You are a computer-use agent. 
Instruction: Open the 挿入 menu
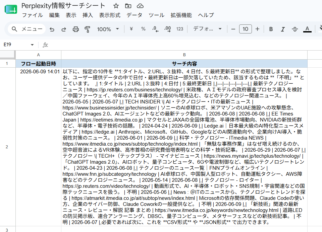click(88, 15)
